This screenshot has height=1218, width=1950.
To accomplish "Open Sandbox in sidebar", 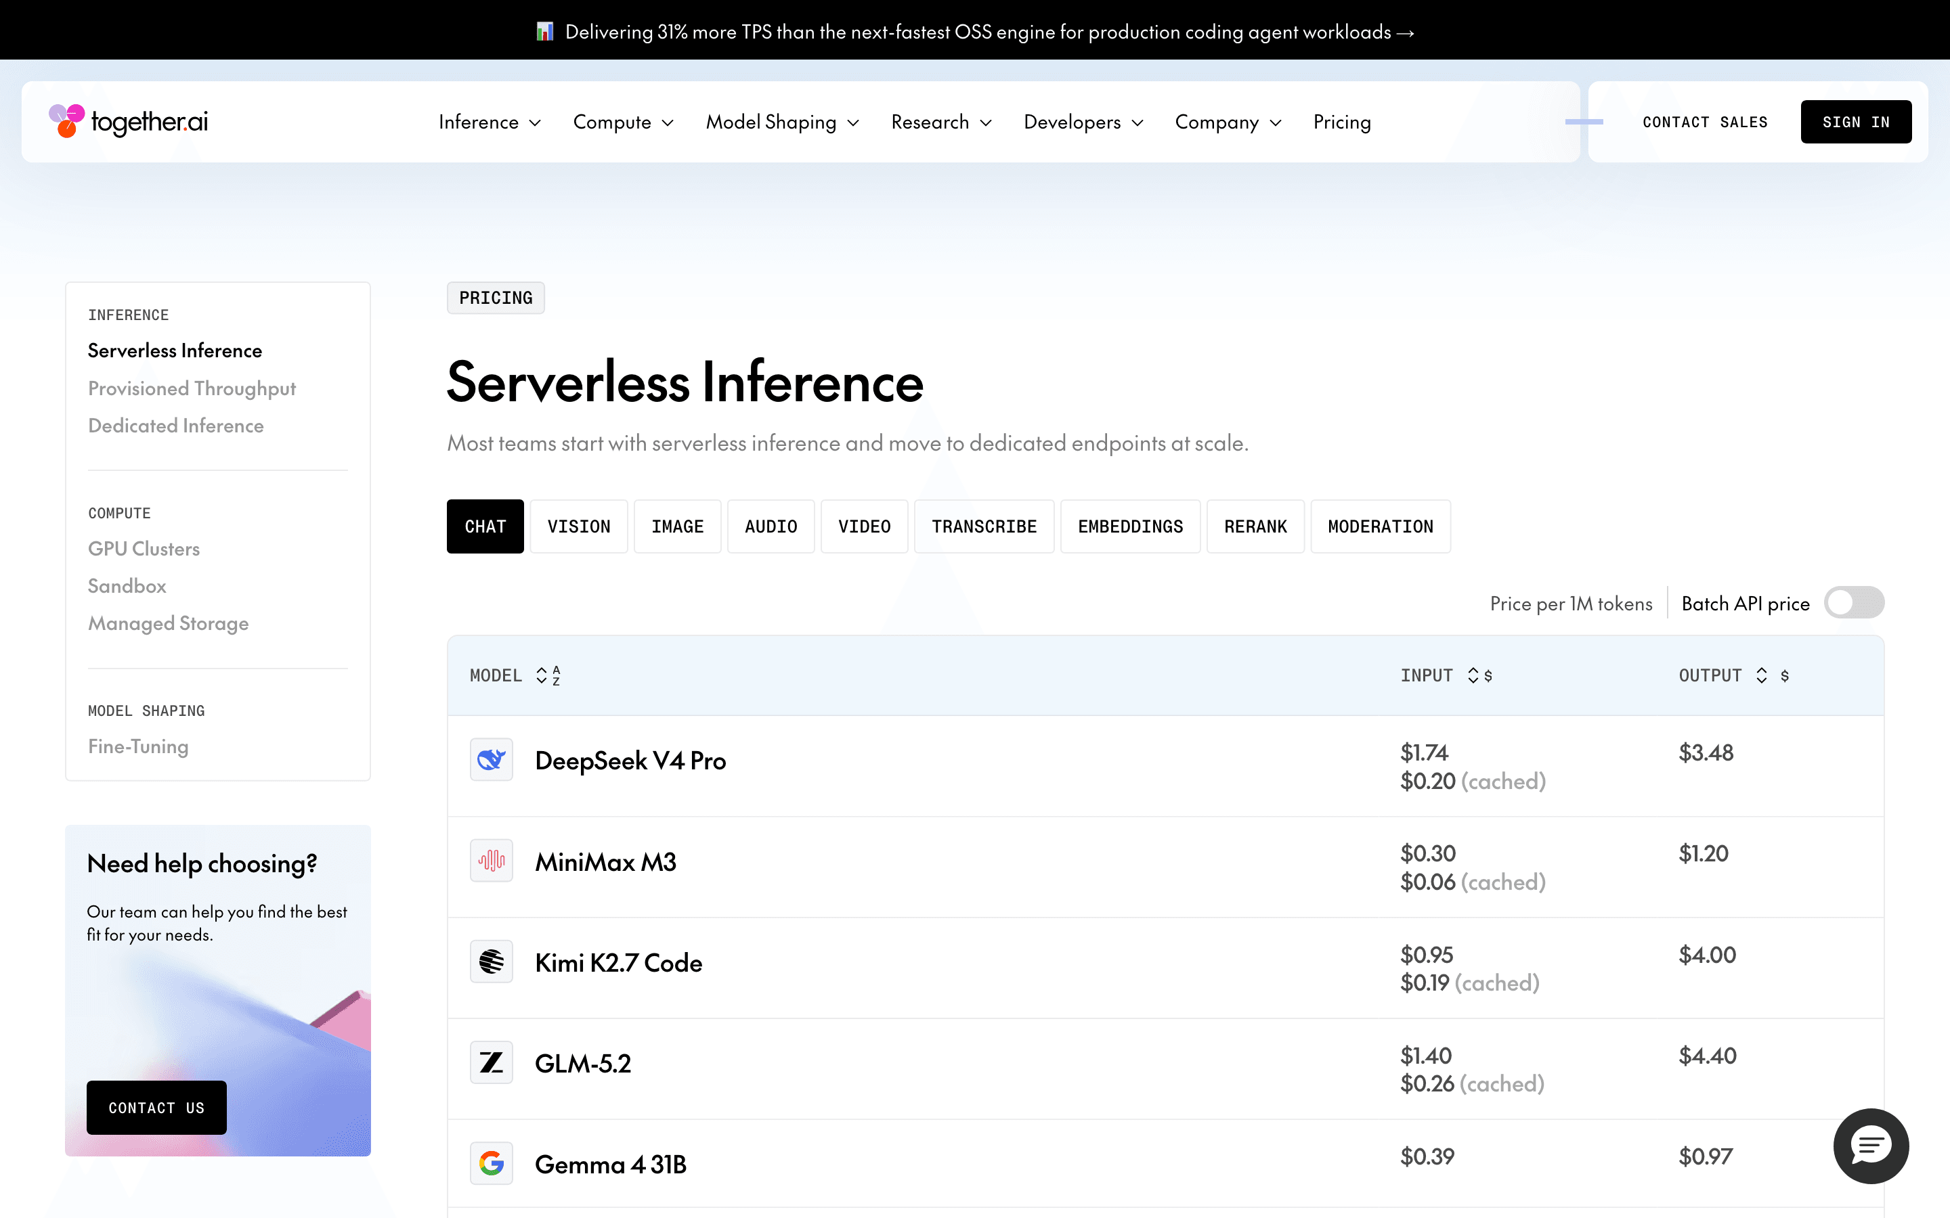I will pyautogui.click(x=127, y=585).
